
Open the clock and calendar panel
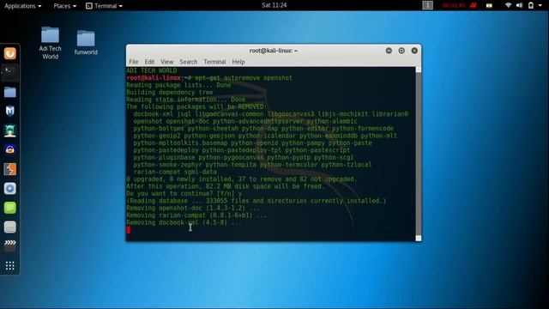click(274, 5)
